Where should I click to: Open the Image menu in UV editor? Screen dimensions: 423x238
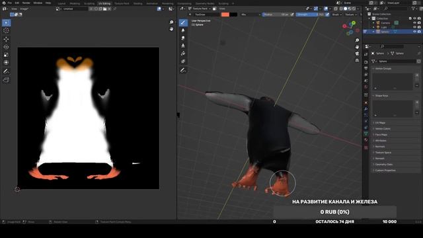coord(24,9)
